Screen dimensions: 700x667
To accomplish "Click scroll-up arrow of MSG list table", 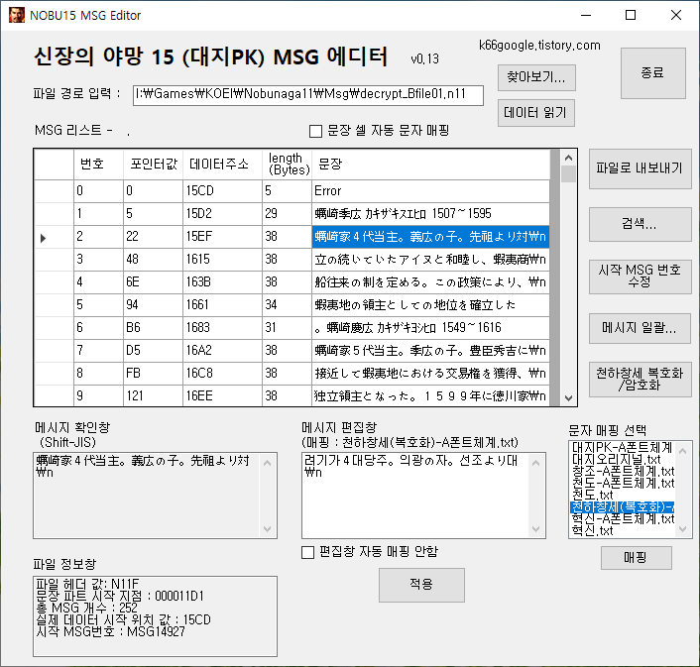I will coord(568,158).
